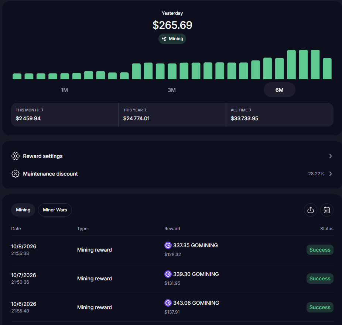
Task: Expand Maintenance discount chevron next to 28.22%
Action: click(x=331, y=174)
